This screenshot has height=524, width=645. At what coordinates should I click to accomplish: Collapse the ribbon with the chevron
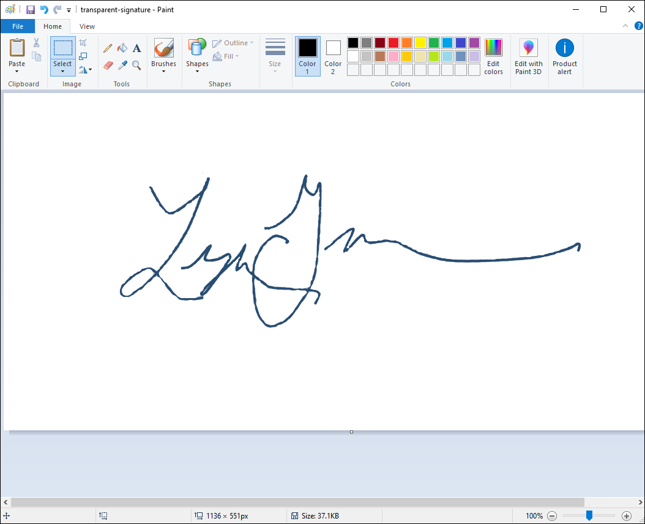pos(625,26)
